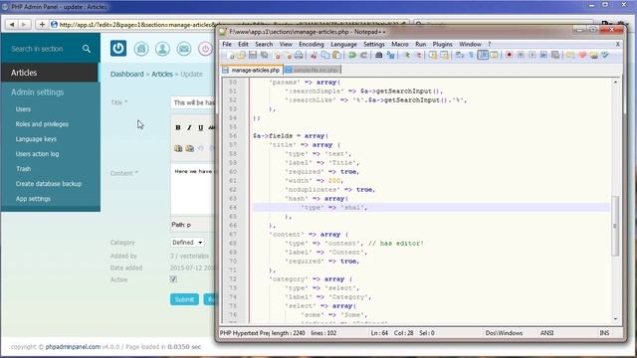This screenshot has width=637, height=358.
Task: Click the Show All Characters pilcrow icon
Action: 471,55
